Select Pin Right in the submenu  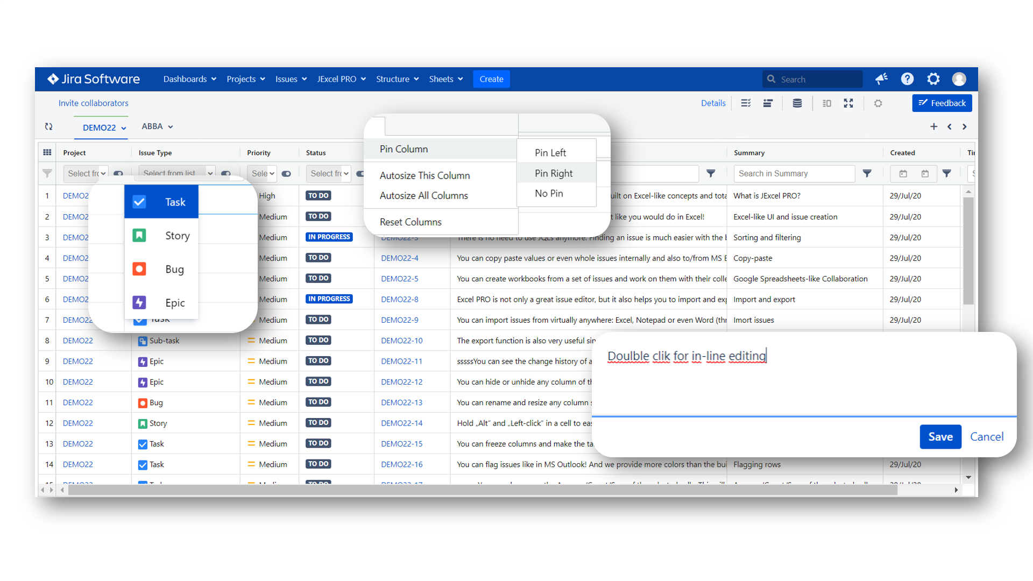coord(556,173)
